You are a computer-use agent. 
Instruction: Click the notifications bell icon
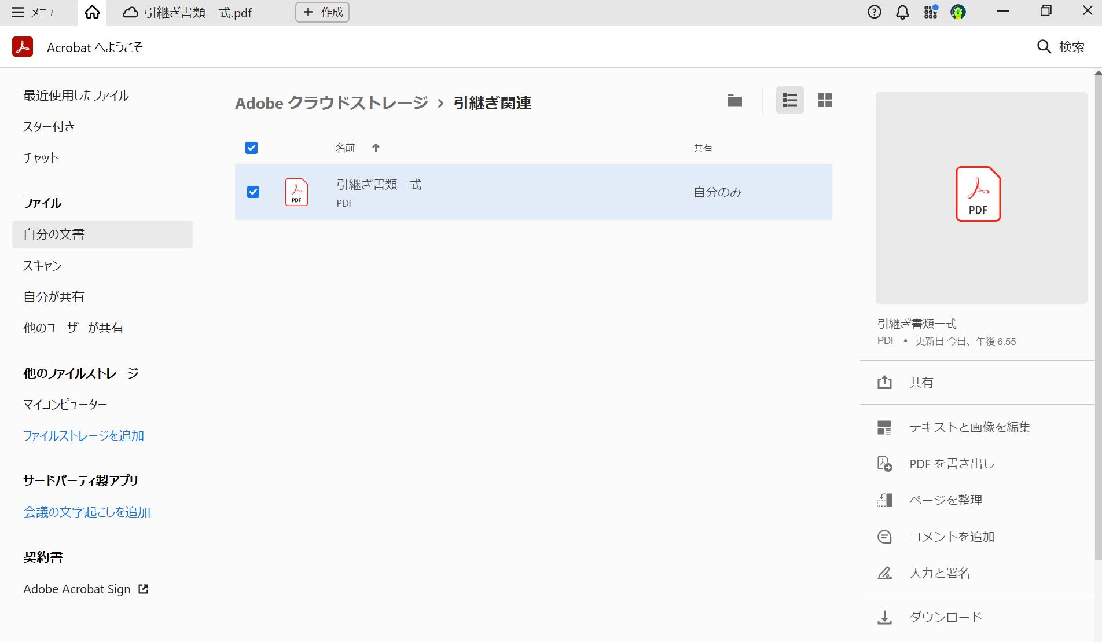[902, 12]
